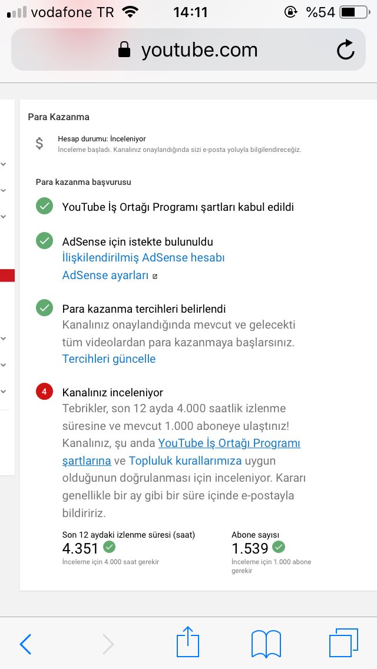
Task: Select the Abone sayısı label
Action: (255, 535)
